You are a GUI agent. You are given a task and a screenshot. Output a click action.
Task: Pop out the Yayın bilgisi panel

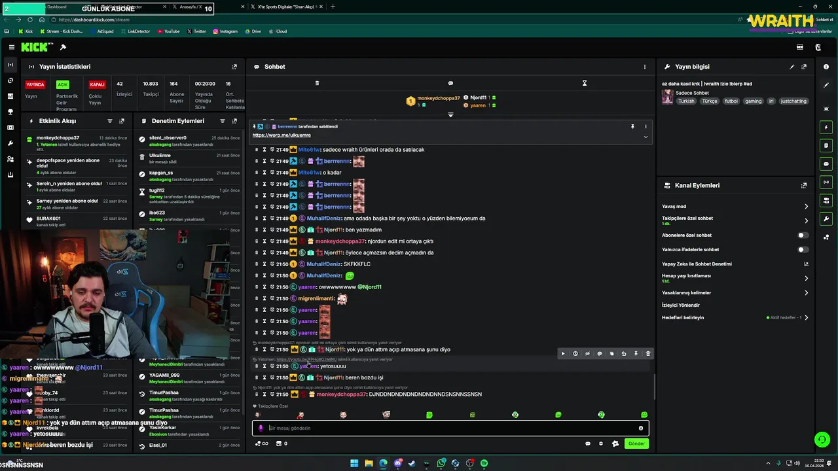[x=804, y=67]
